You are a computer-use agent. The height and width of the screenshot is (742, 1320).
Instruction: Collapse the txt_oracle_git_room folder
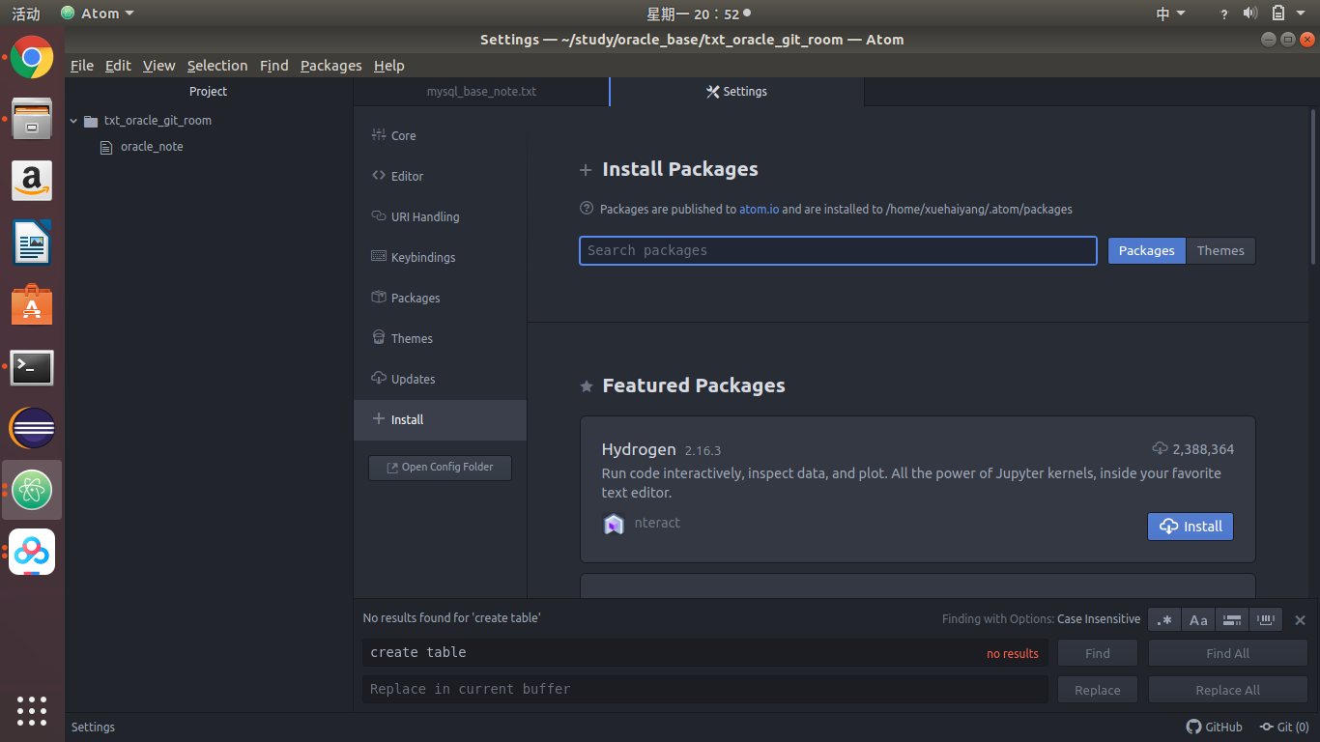73,121
